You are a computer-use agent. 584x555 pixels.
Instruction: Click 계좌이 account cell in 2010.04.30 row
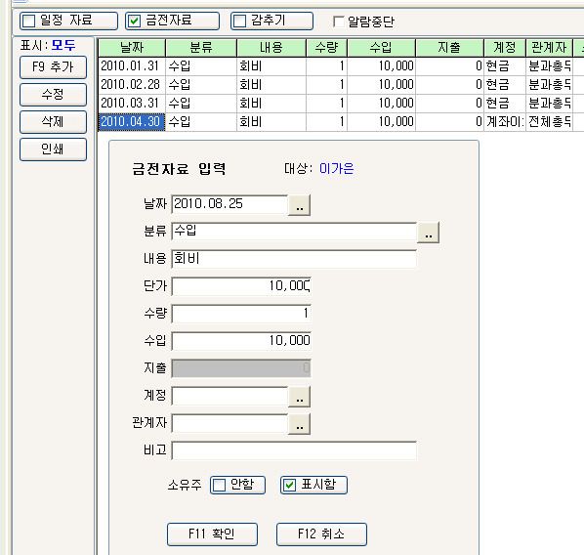pos(505,122)
